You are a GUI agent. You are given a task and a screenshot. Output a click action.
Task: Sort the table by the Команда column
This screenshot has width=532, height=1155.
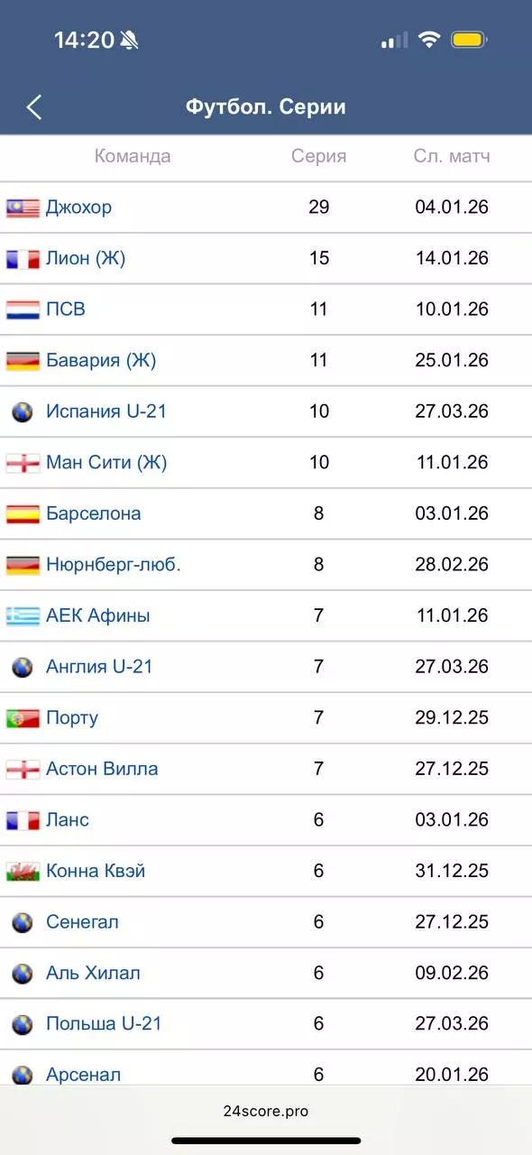tap(133, 156)
